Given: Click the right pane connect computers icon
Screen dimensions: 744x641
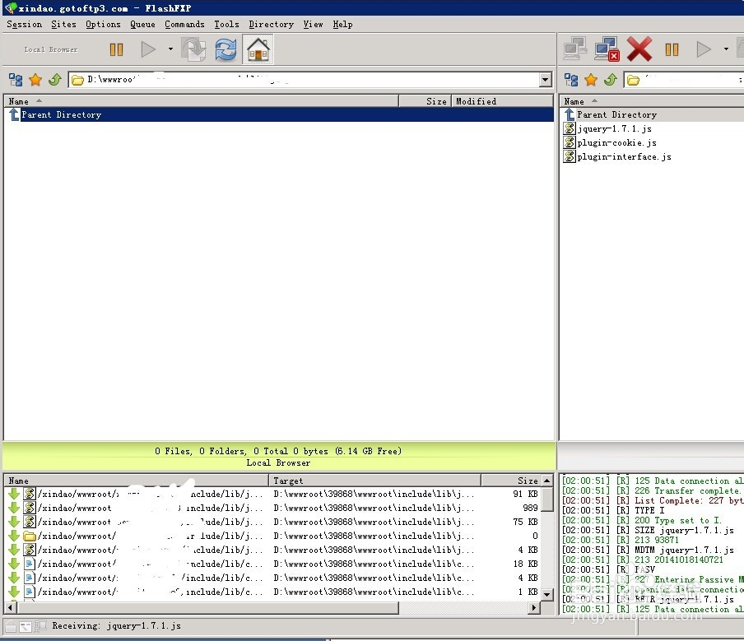Looking at the screenshot, I should click(574, 49).
